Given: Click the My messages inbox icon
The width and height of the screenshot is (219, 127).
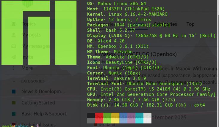Looking at the screenshot, I should (14, 46).
